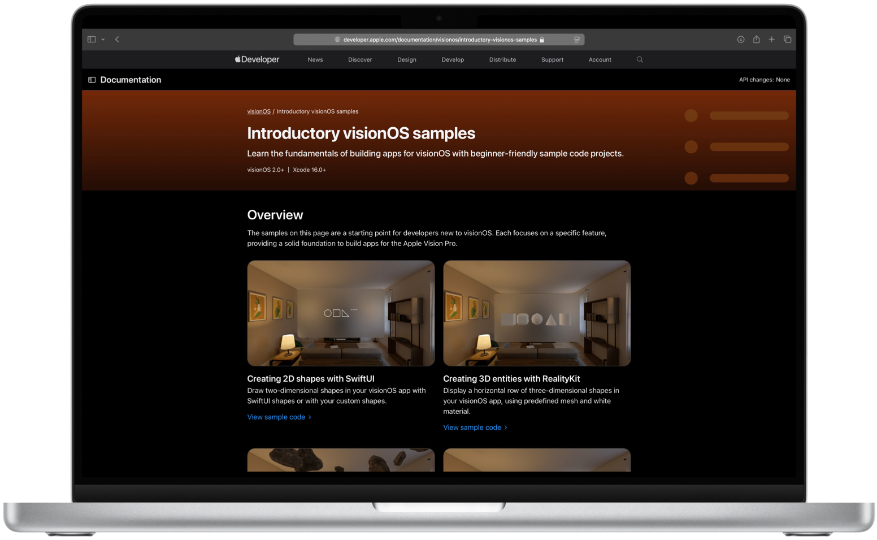Click the Share icon in Safari toolbar
877x540 pixels.
click(756, 40)
